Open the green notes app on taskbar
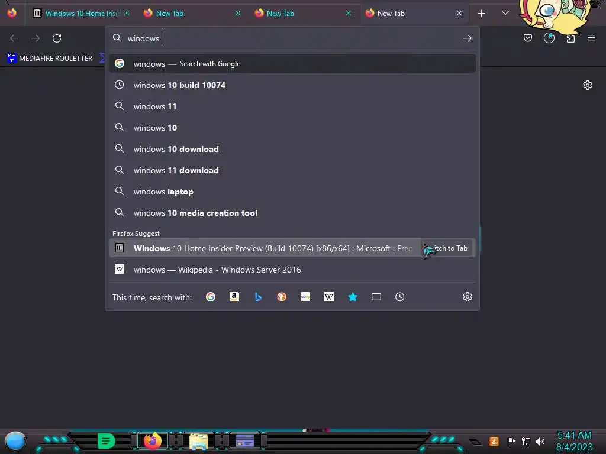The width and height of the screenshot is (606, 454). [x=106, y=440]
